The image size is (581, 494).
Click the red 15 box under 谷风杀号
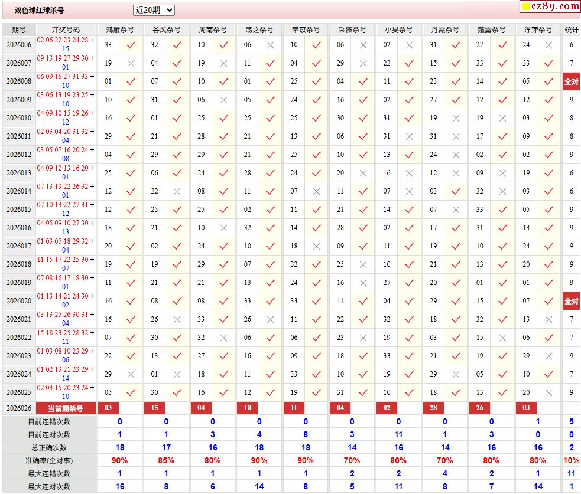[154, 408]
